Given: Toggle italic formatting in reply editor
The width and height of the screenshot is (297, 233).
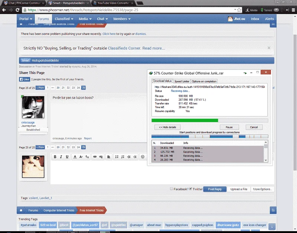Looking at the screenshot, I should pyautogui.click(x=61, y=157).
